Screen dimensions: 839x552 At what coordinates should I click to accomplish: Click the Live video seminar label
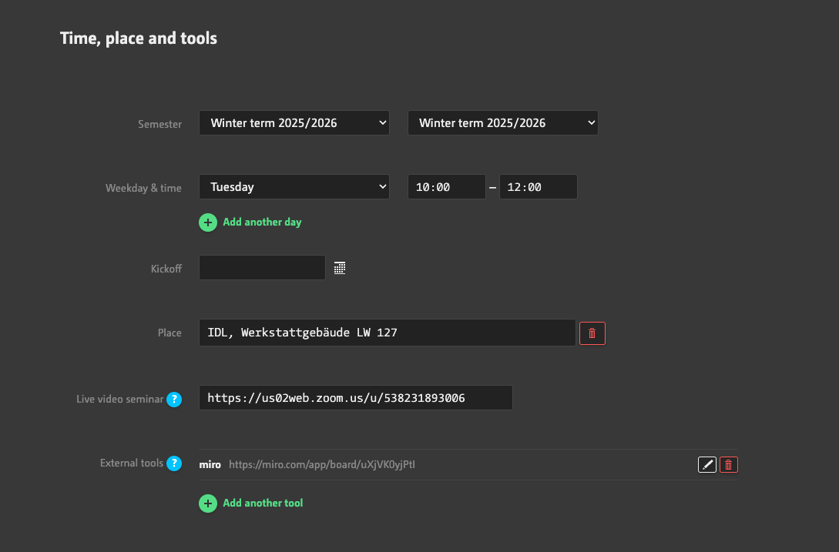[120, 399]
